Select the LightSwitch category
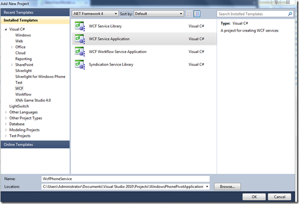Viewport: 299px width, 204px height. (19, 106)
